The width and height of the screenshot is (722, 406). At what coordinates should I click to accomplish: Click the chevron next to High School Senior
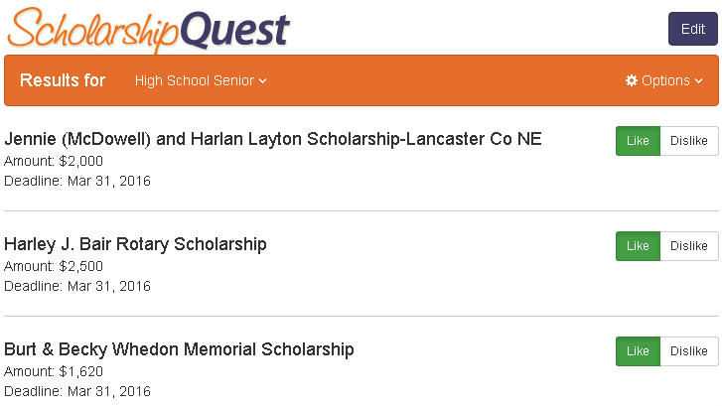coord(262,81)
